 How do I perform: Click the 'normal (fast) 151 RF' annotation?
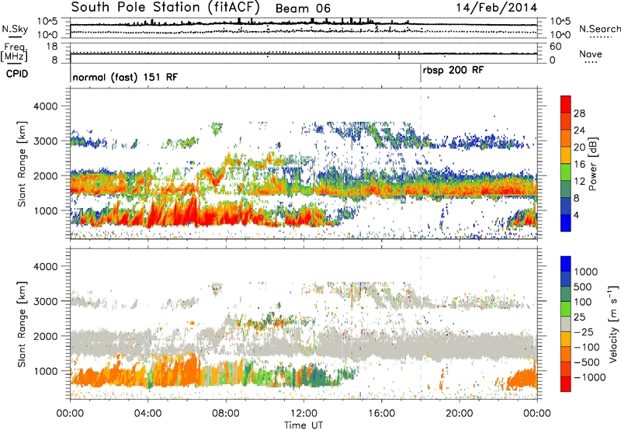[x=125, y=77]
